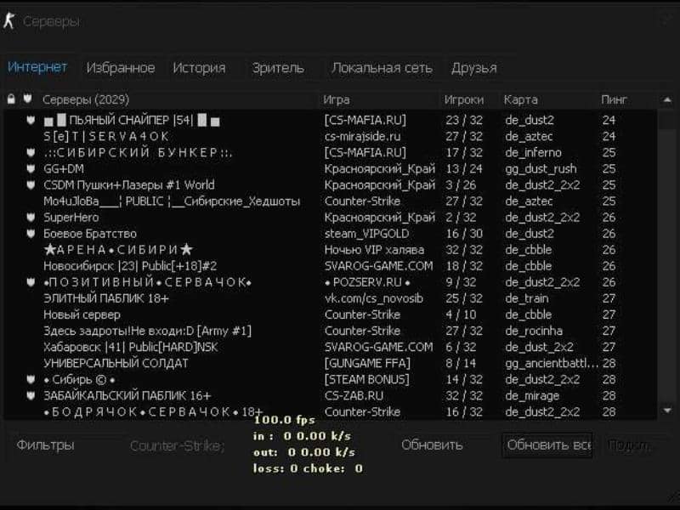Viewport: 680px width, 510px height.
Task: Click [GUNGAME FFA] game cell
Action: point(367,363)
